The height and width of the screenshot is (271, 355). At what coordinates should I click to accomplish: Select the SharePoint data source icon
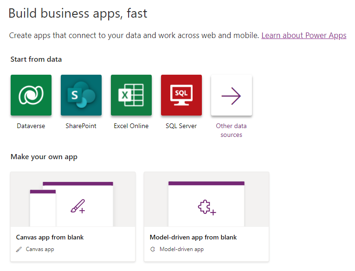(81, 95)
